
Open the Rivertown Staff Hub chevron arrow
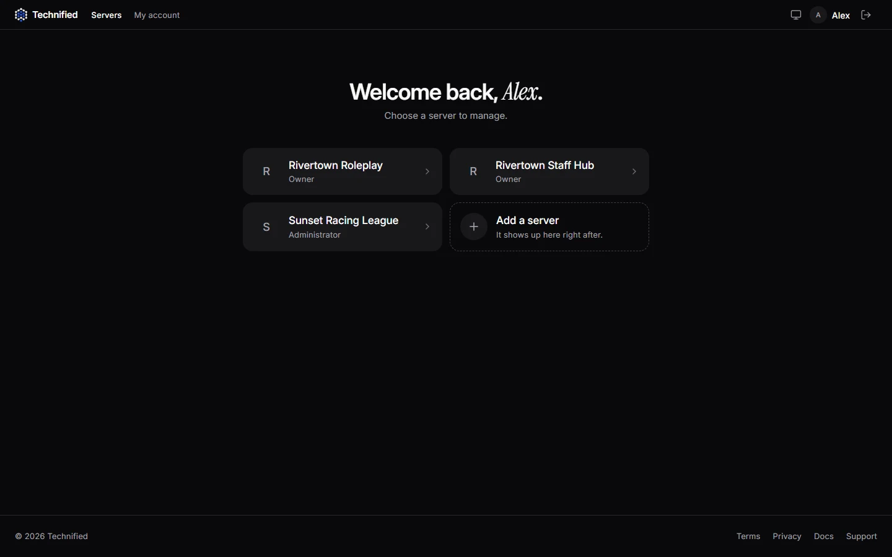(634, 171)
